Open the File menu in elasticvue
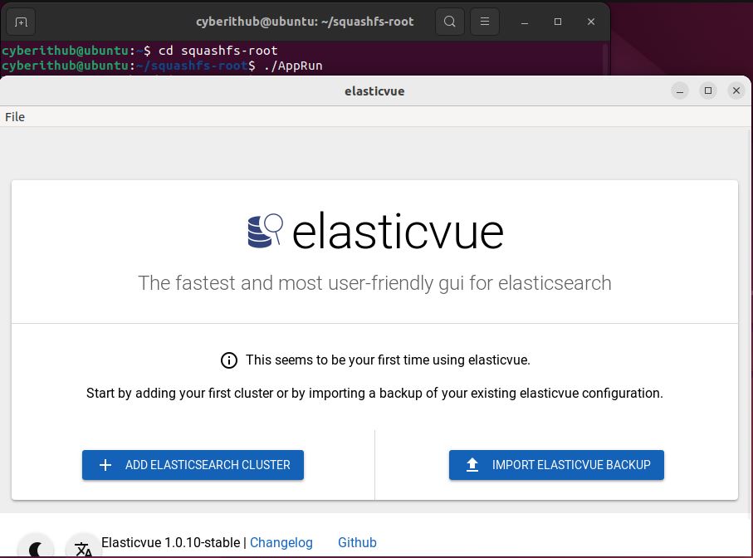The height and width of the screenshot is (558, 753). click(x=15, y=117)
